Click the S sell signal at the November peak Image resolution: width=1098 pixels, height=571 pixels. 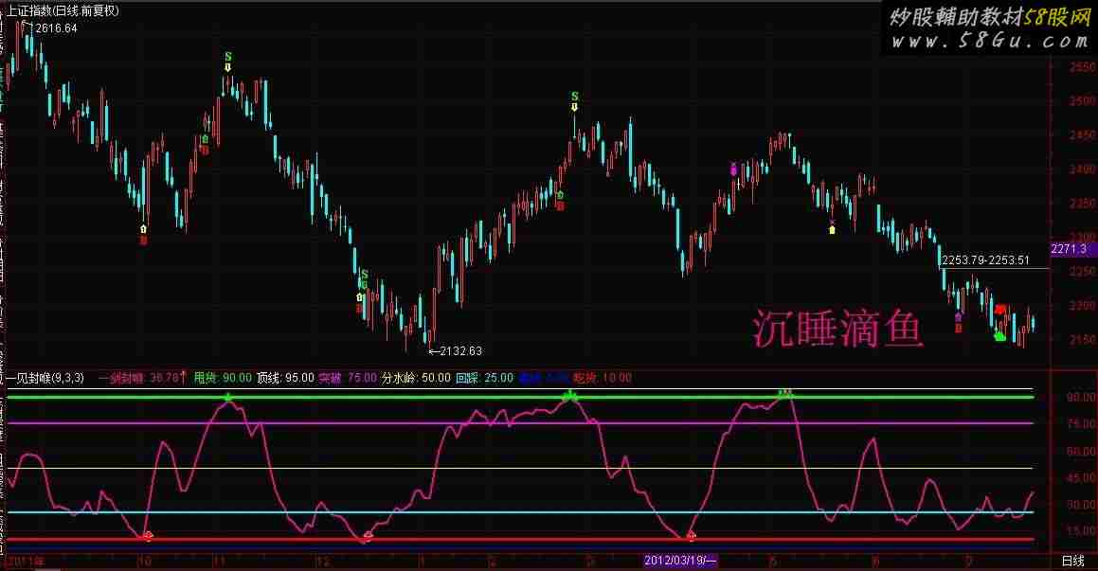(x=227, y=57)
